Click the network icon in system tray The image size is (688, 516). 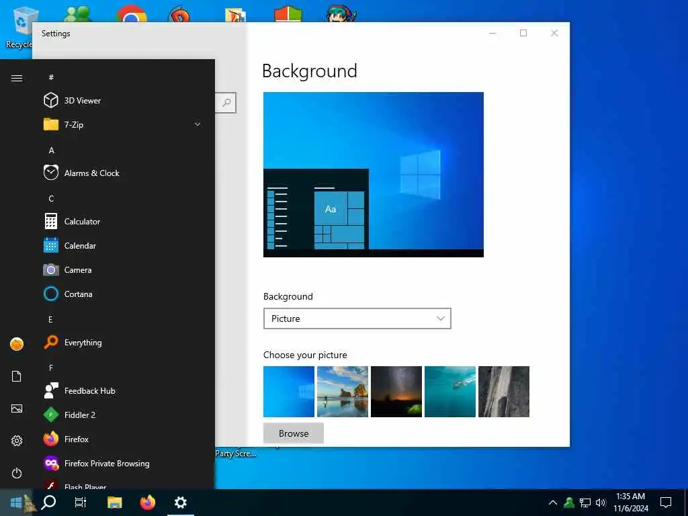tap(585, 503)
